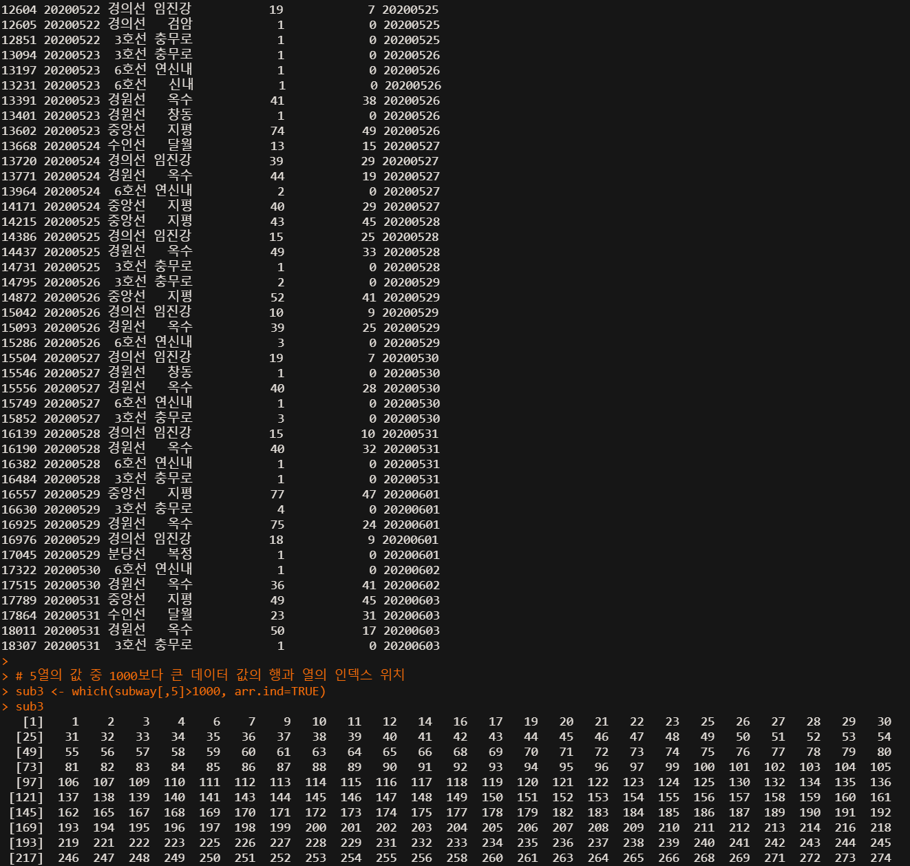Click value 4 in row 16630
910x866 pixels.
point(281,509)
